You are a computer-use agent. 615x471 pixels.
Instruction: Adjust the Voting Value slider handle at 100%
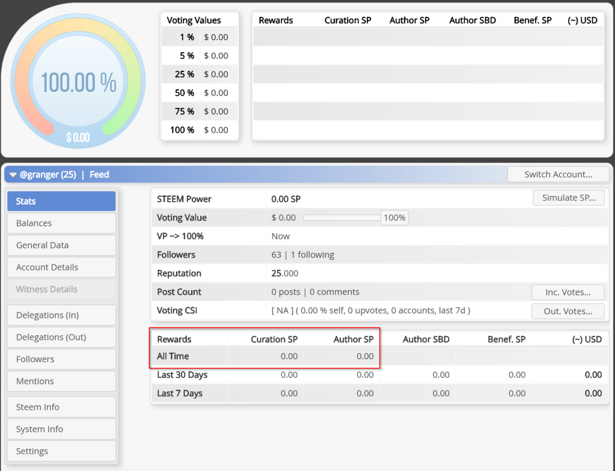[394, 218]
